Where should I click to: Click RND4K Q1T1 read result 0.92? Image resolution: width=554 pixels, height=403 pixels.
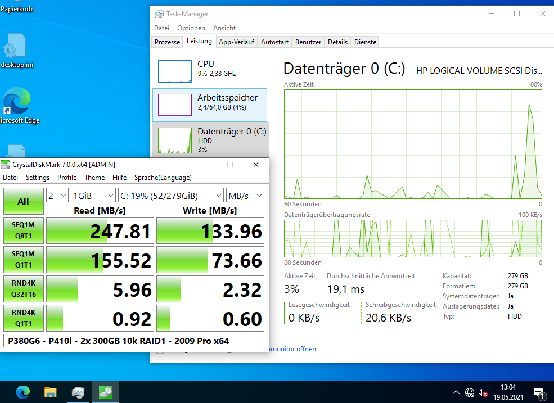(100, 318)
